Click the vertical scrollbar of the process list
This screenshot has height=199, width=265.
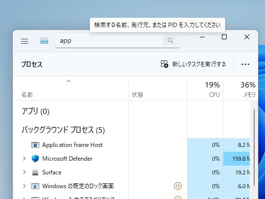[254, 147]
